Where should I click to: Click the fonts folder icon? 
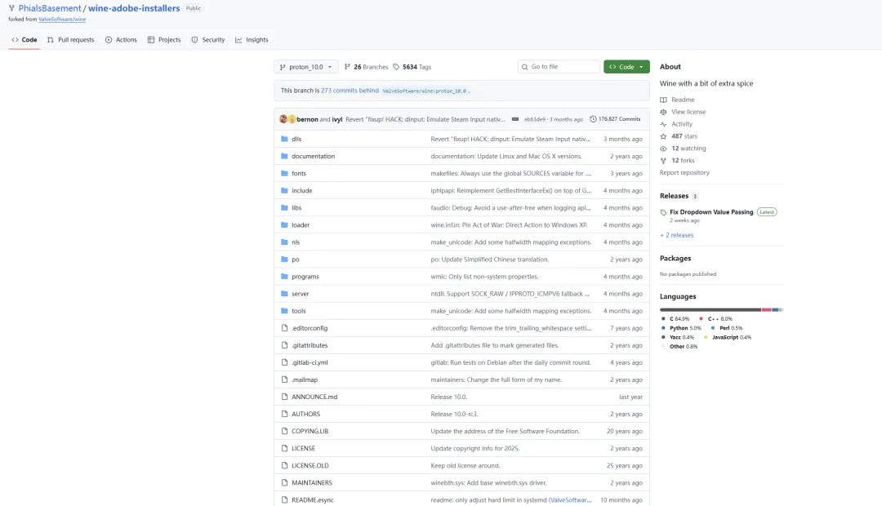tap(284, 173)
